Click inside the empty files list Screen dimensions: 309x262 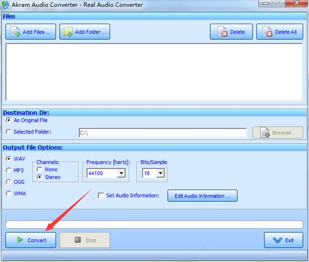tap(154, 72)
